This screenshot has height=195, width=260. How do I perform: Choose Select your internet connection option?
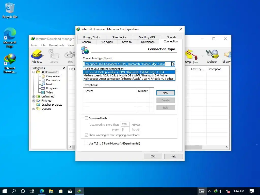[129, 69]
